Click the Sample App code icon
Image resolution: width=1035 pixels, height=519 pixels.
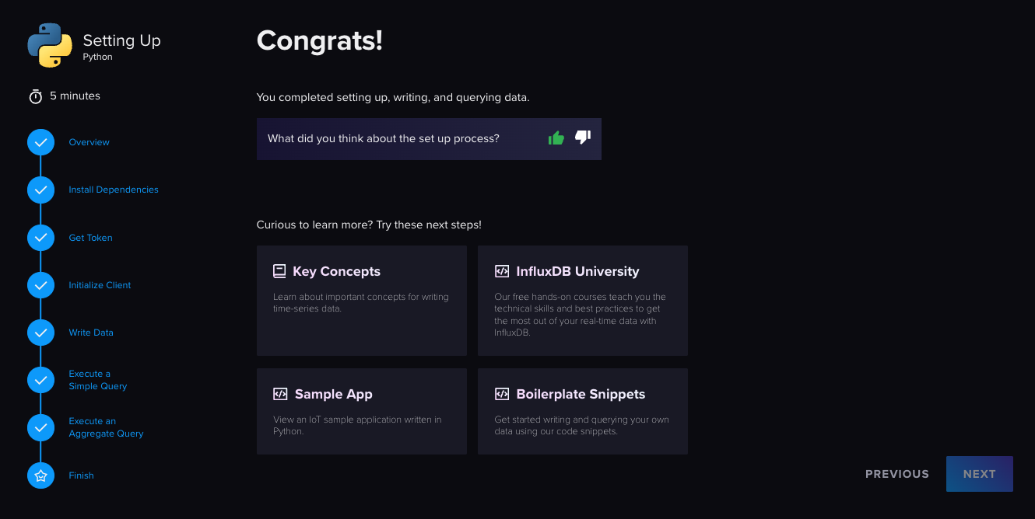279,393
